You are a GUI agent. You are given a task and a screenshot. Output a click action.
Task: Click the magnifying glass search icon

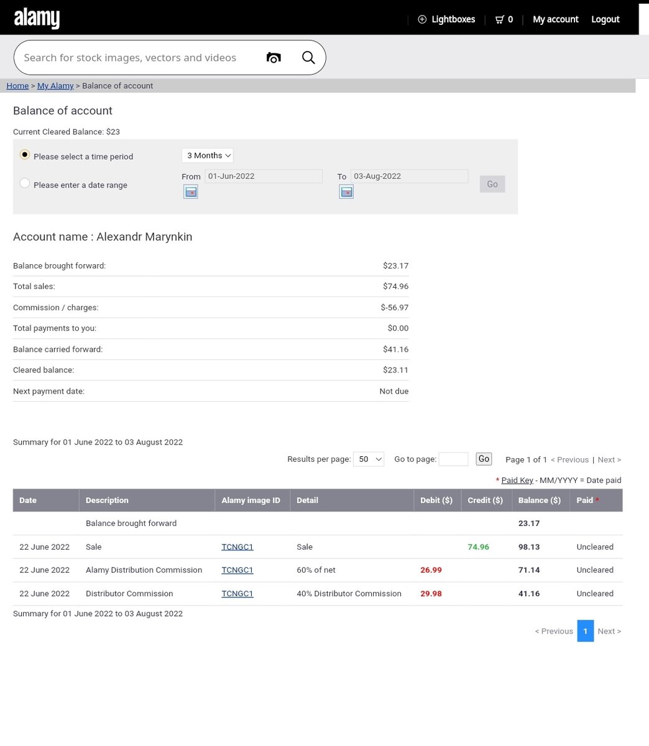tap(308, 57)
